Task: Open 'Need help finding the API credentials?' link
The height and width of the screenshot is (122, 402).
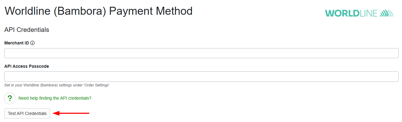Action: (55, 98)
